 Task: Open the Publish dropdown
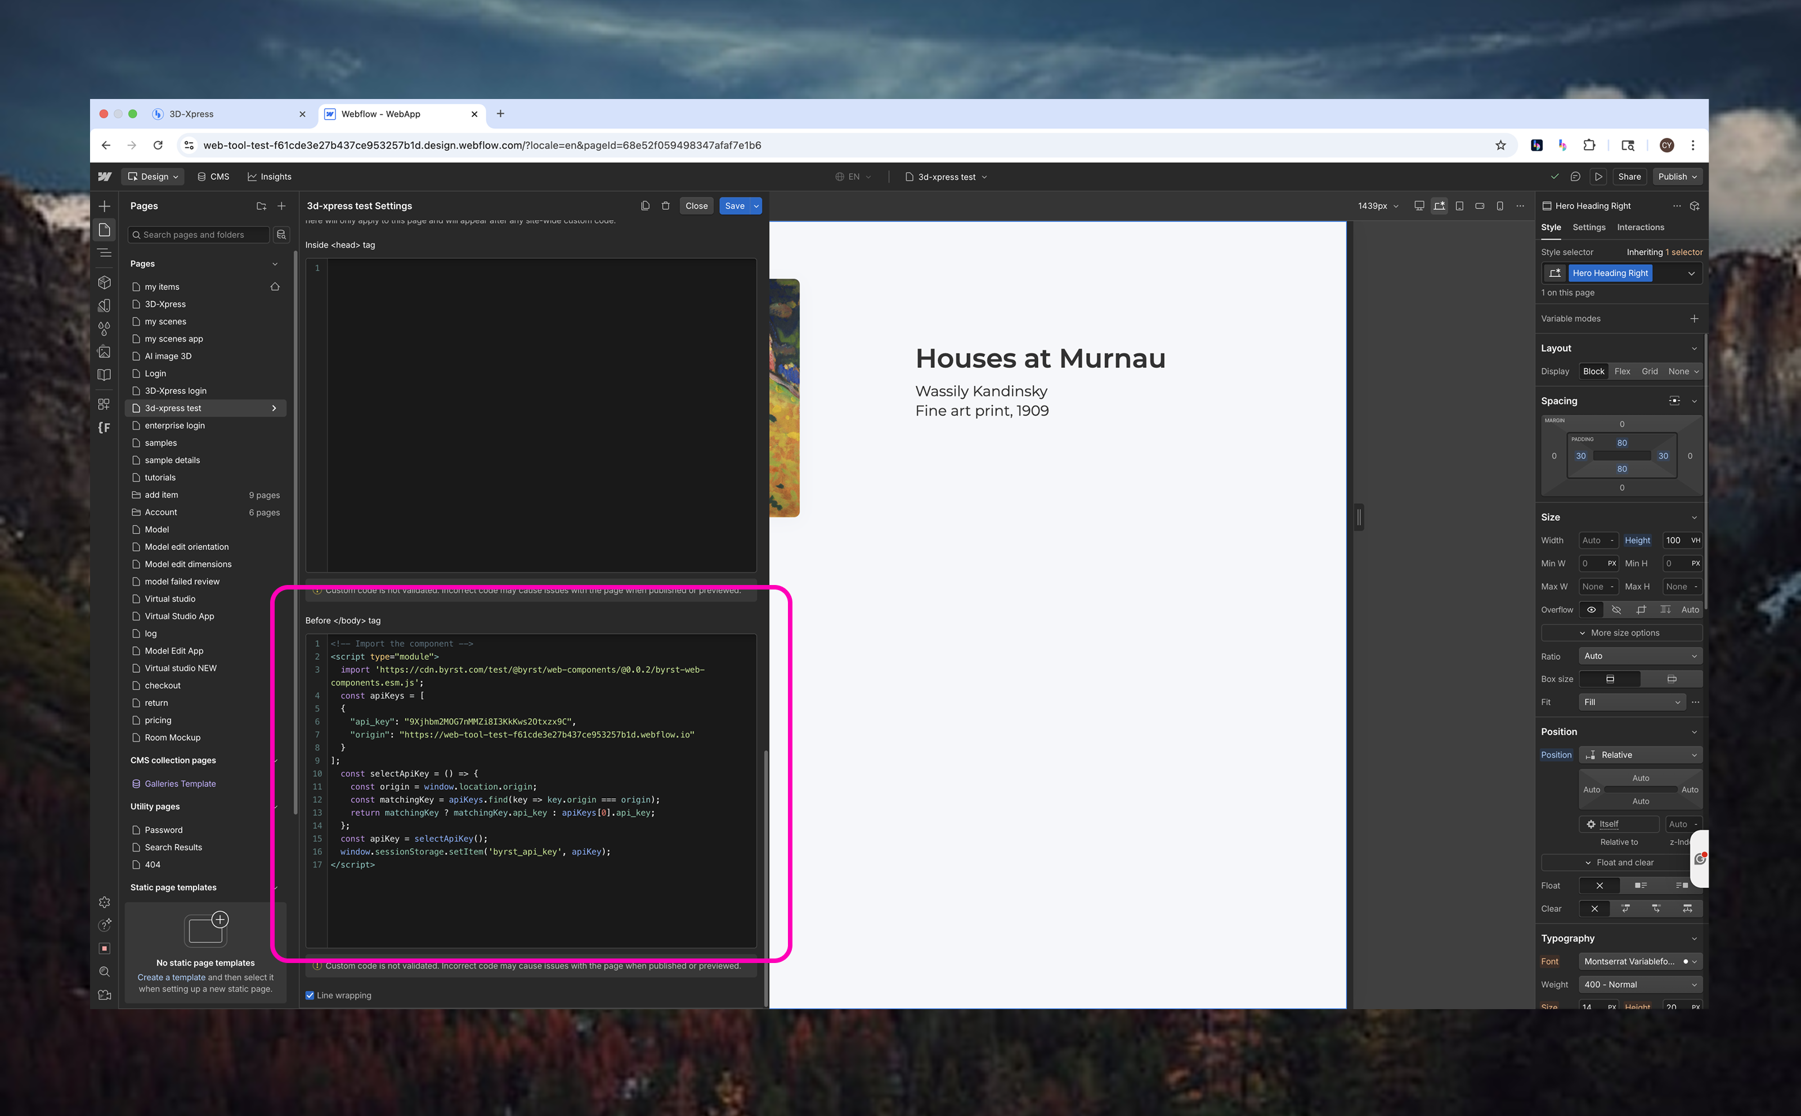coord(1678,177)
